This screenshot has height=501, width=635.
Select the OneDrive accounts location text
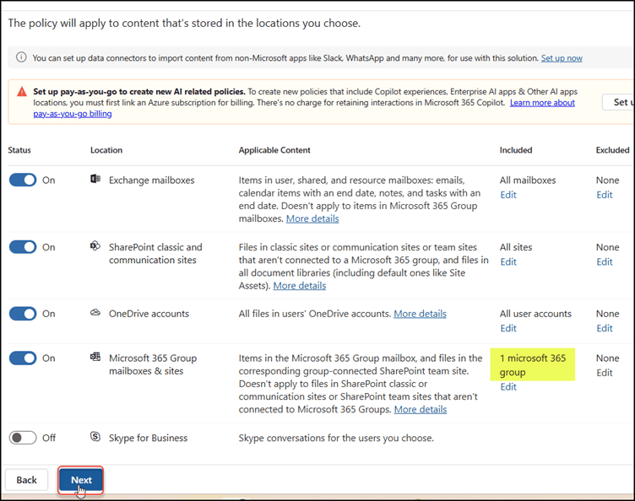149,314
